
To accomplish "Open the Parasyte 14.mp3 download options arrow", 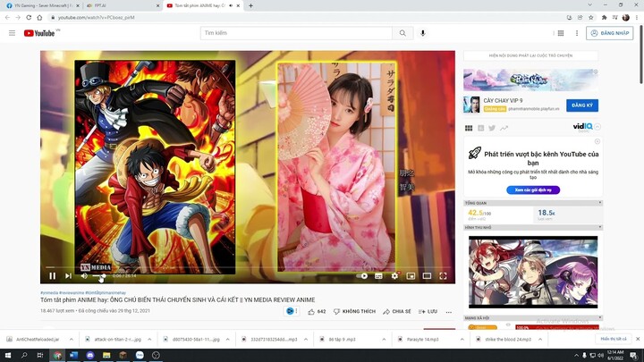I will coord(462,340).
